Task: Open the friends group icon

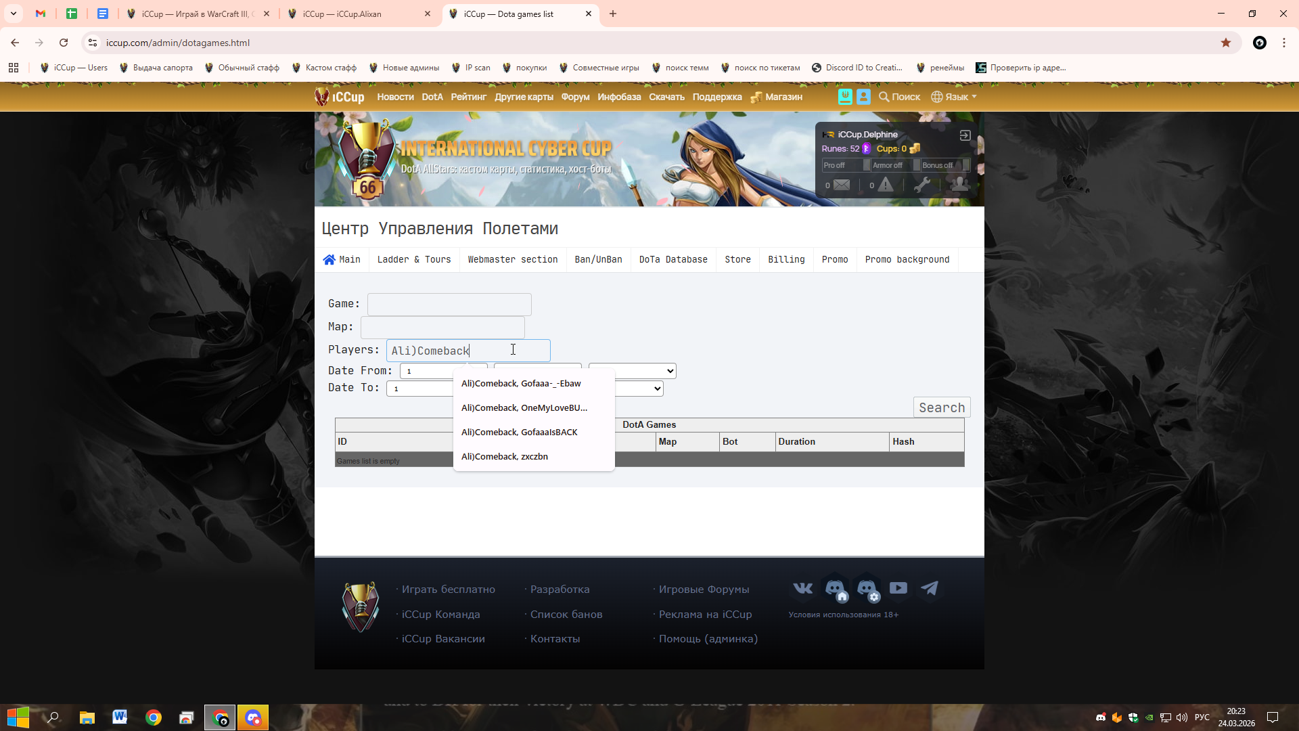Action: pos(959,184)
